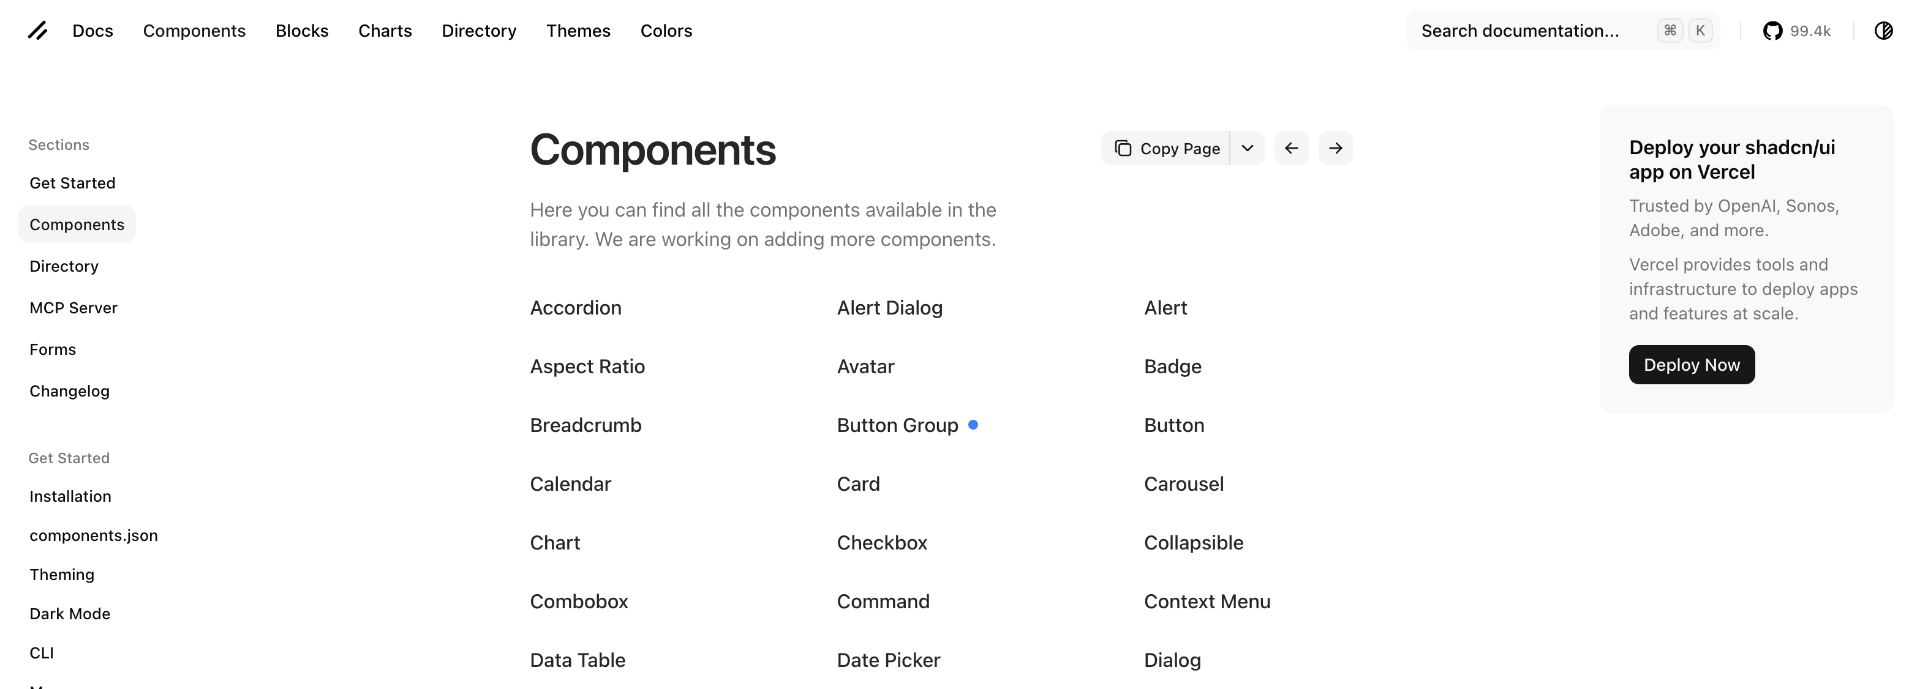The height and width of the screenshot is (689, 1928).
Task: Go to Dark Mode sidebar page
Action: [x=70, y=614]
